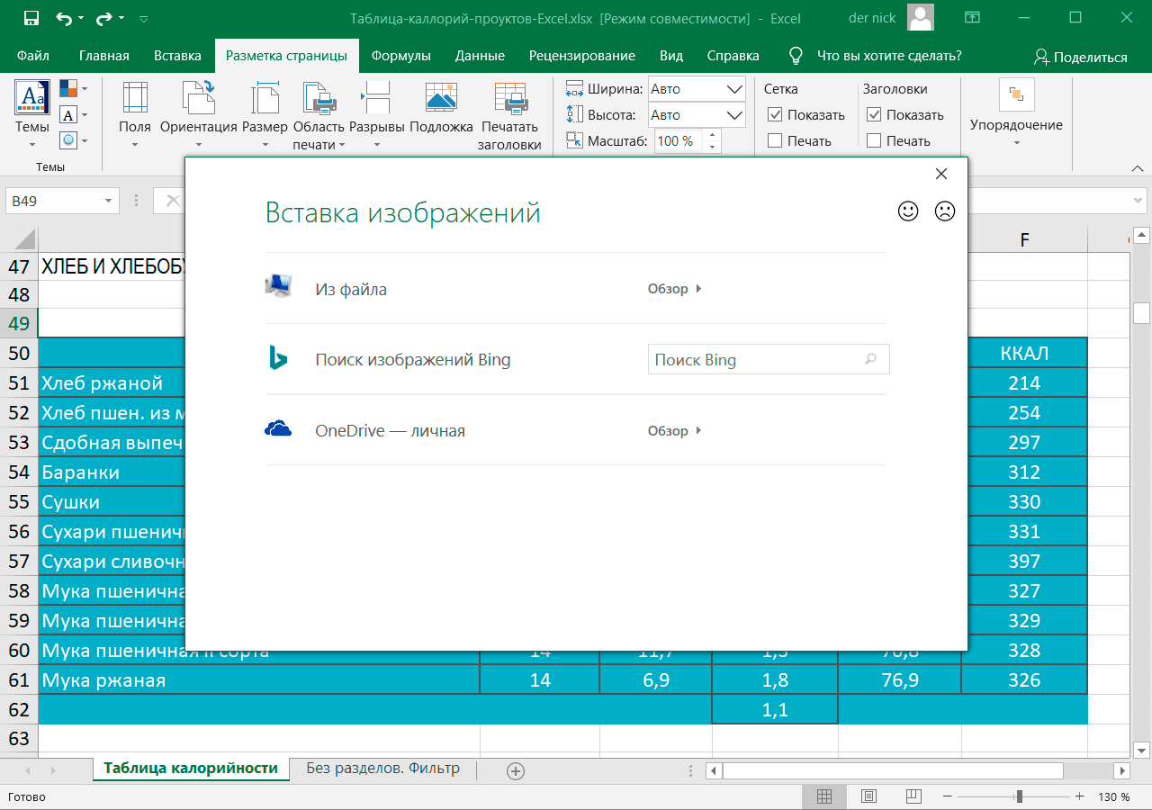1152x810 pixels.
Task: Open the Файл tab
Action: click(33, 56)
